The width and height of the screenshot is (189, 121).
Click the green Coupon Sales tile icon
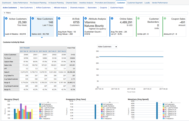point(165,18)
